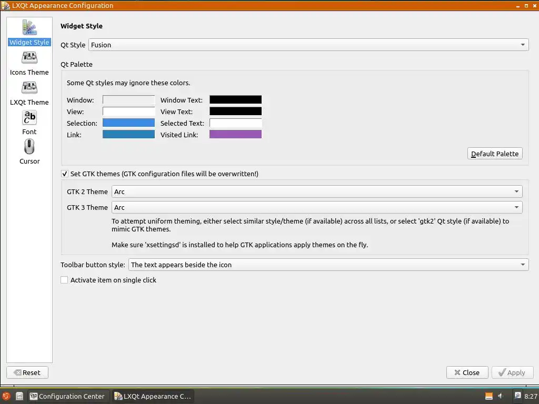The width and height of the screenshot is (539, 404).
Task: Go to the Font settings section
Action: [29, 123]
